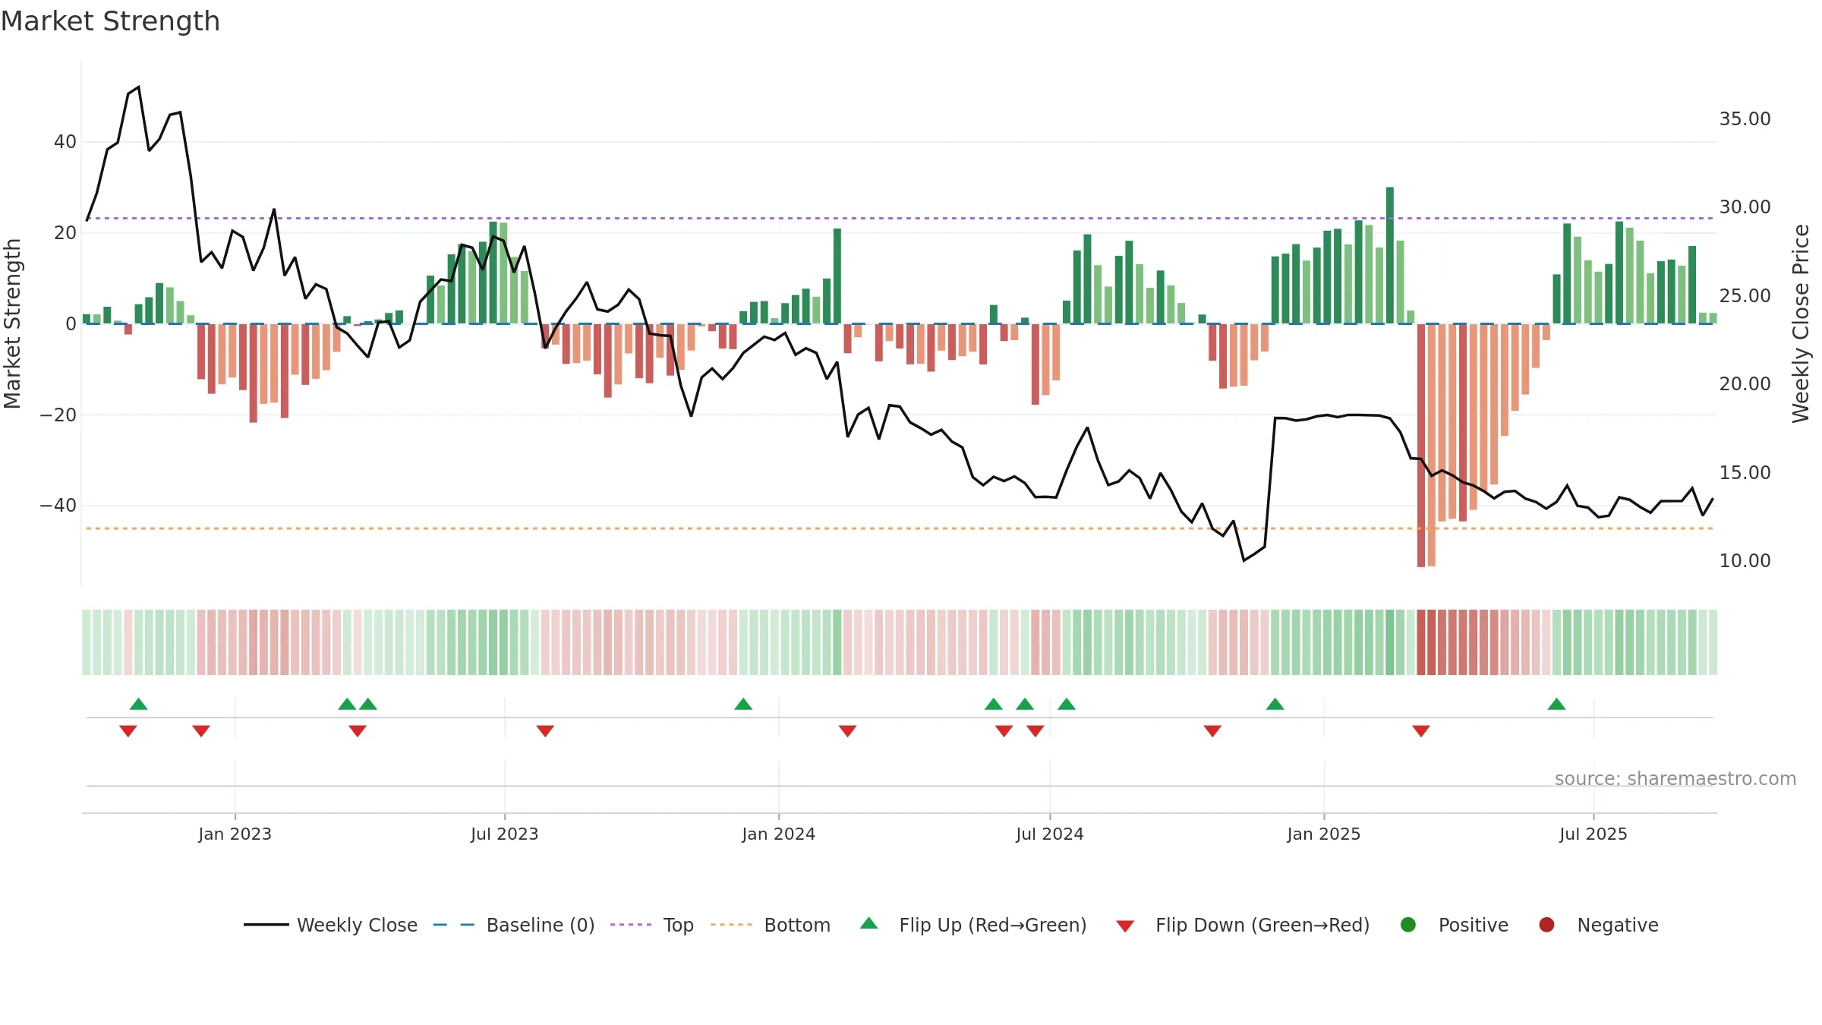The width and height of the screenshot is (1822, 1025).
Task: Click the 'Jan 2025' x-axis label
Action: point(1324,834)
